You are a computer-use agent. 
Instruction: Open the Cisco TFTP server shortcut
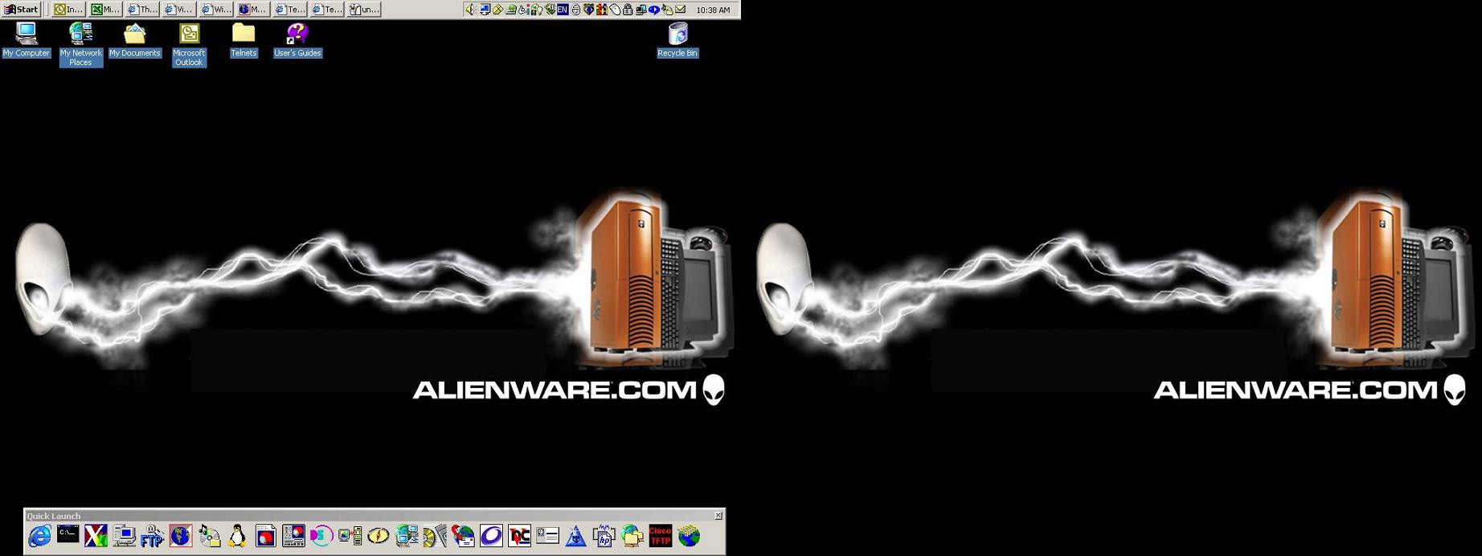660,536
